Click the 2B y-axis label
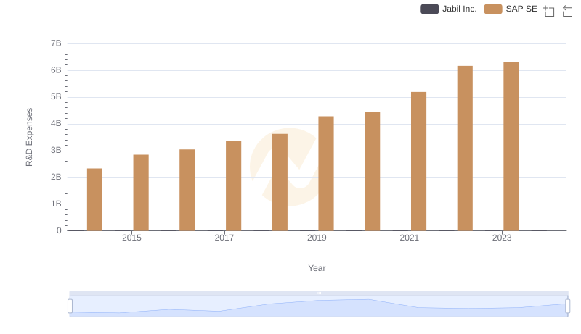The image size is (581, 334). 56,177
